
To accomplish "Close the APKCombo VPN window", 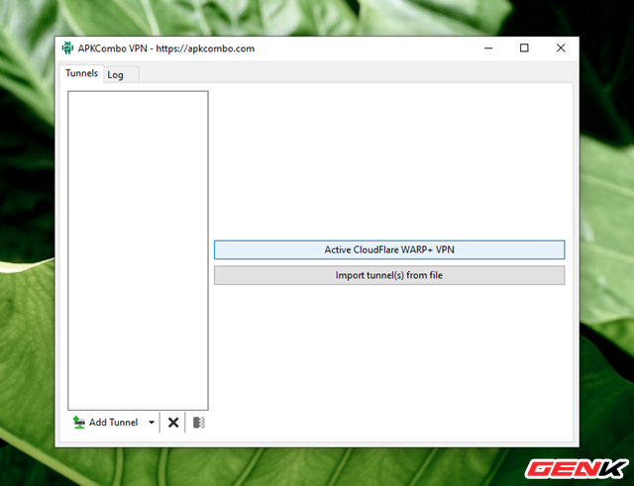I will (561, 48).
